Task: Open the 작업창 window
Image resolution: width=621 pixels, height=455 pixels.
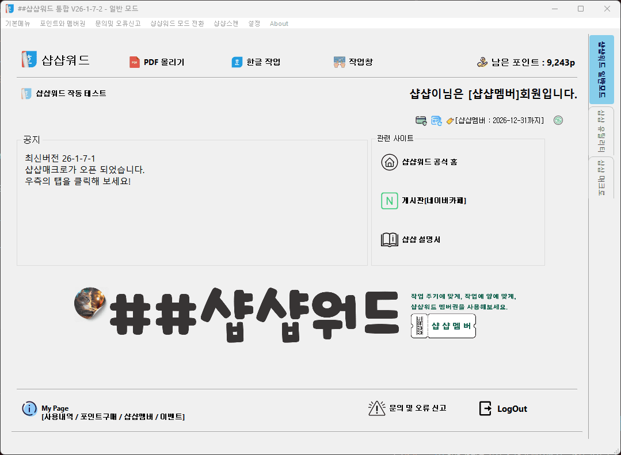Action: 353,62
